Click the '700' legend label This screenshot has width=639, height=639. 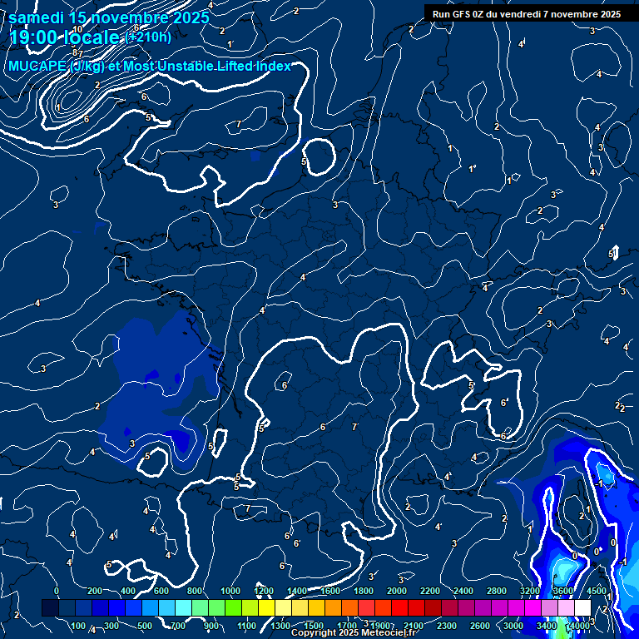pos(178,626)
